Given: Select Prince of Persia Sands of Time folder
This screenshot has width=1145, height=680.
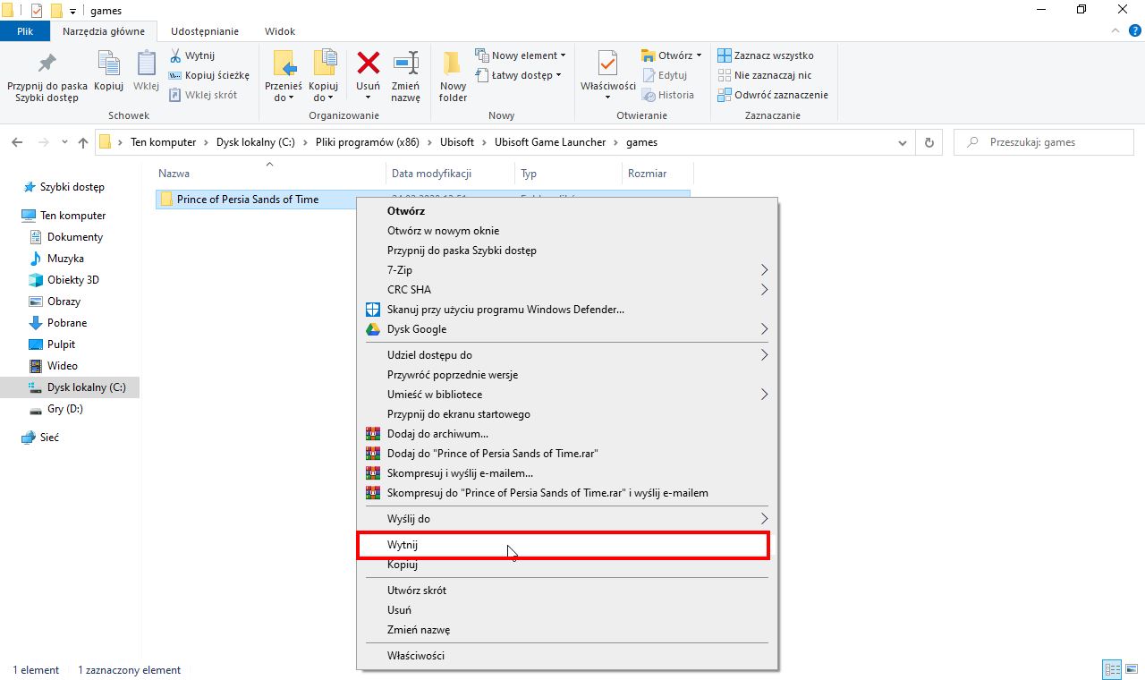Looking at the screenshot, I should (247, 200).
